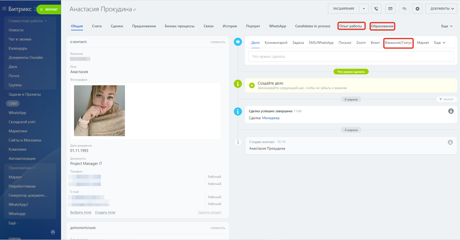Click green plus icon near Создайте дело

click(252, 86)
